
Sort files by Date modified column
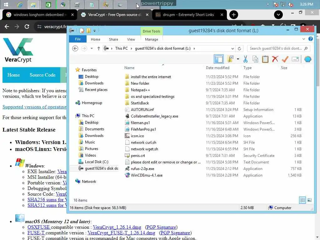pyautogui.click(x=217, y=68)
